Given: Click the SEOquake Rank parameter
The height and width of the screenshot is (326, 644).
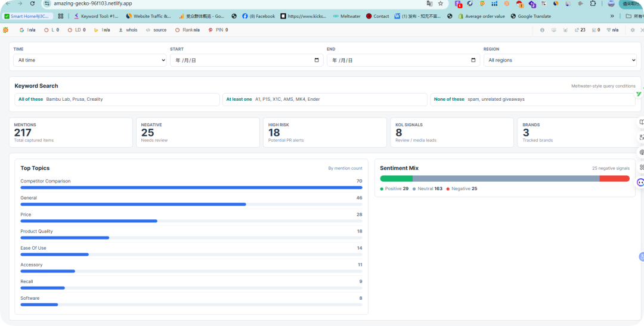Looking at the screenshot, I should coord(188,30).
